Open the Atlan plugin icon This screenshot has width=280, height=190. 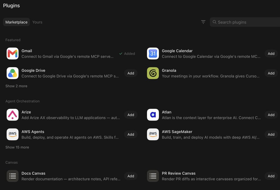point(153,115)
